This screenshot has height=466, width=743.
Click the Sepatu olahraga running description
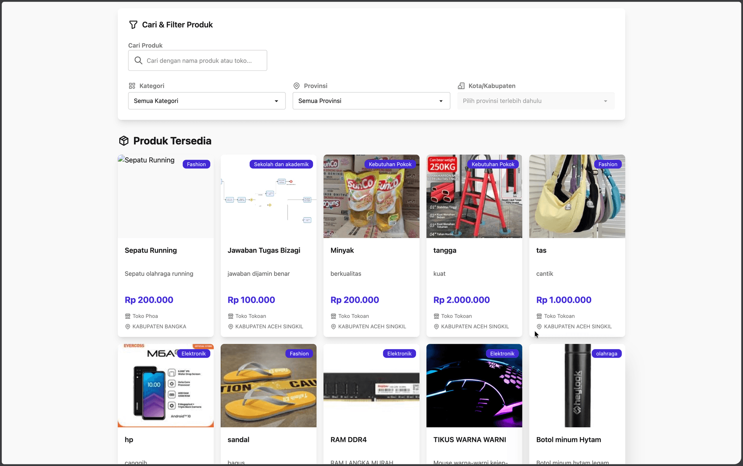click(x=159, y=274)
